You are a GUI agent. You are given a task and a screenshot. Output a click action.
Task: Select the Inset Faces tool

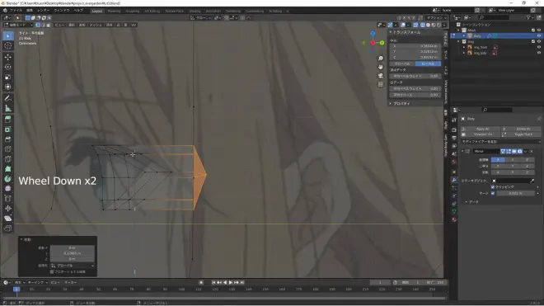point(8,129)
